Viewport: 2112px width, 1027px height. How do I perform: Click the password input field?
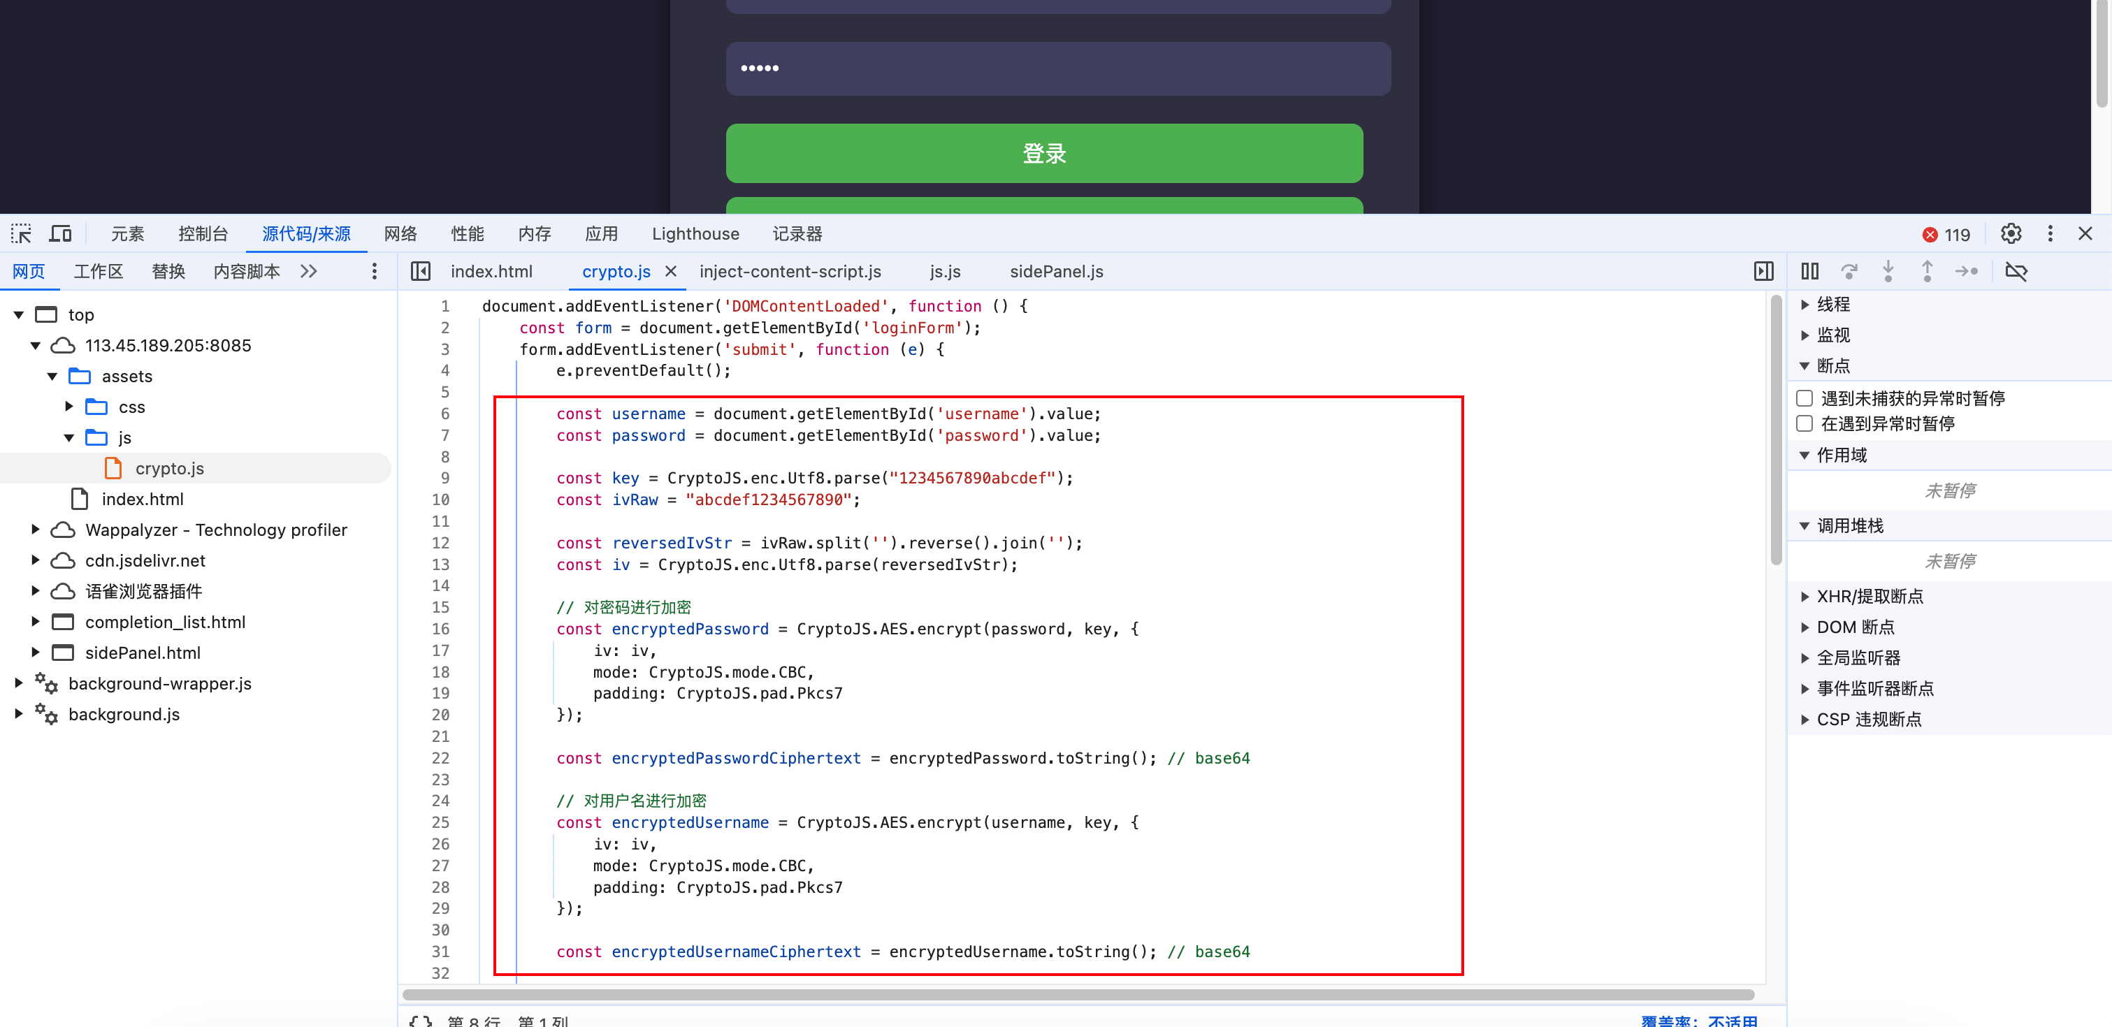click(x=1057, y=69)
